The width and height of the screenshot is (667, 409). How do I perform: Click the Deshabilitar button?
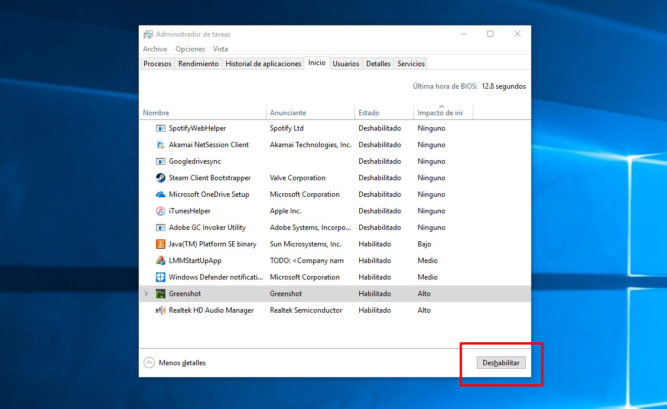click(500, 362)
